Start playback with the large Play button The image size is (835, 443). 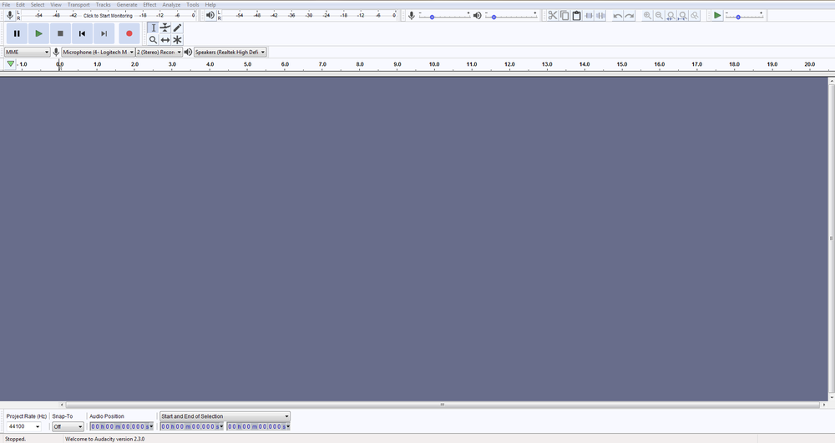pyautogui.click(x=39, y=33)
